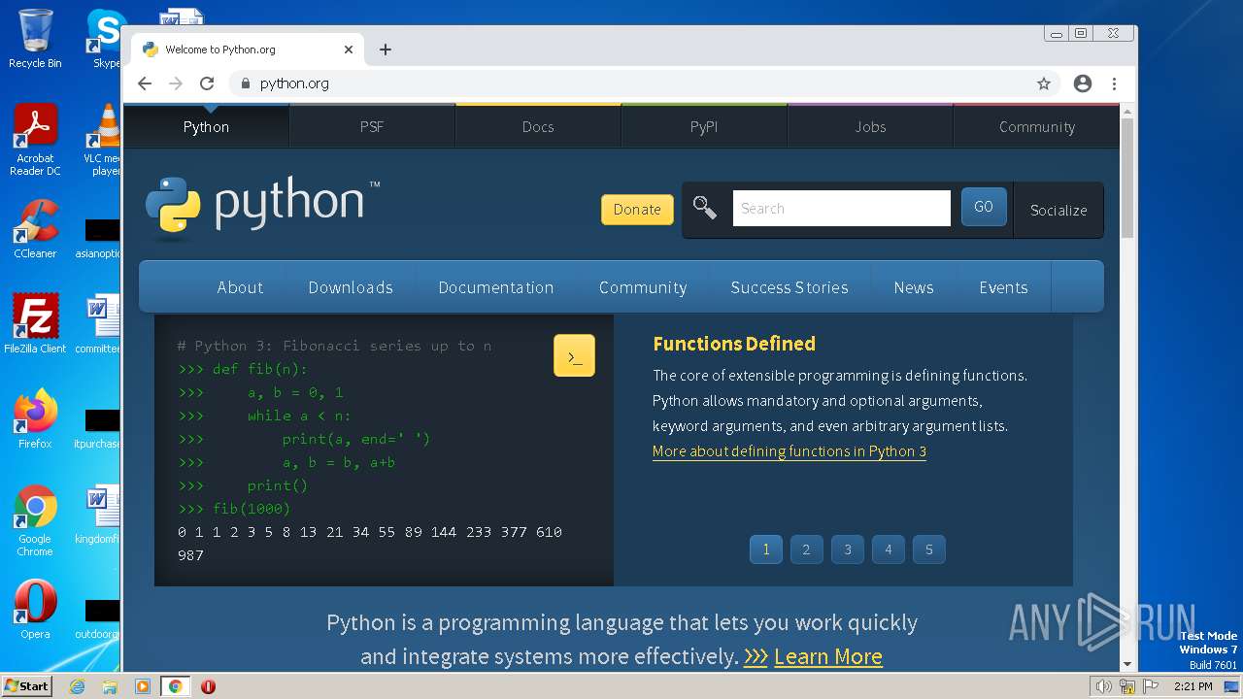
Task: Open the Community navigation menu
Action: point(643,287)
